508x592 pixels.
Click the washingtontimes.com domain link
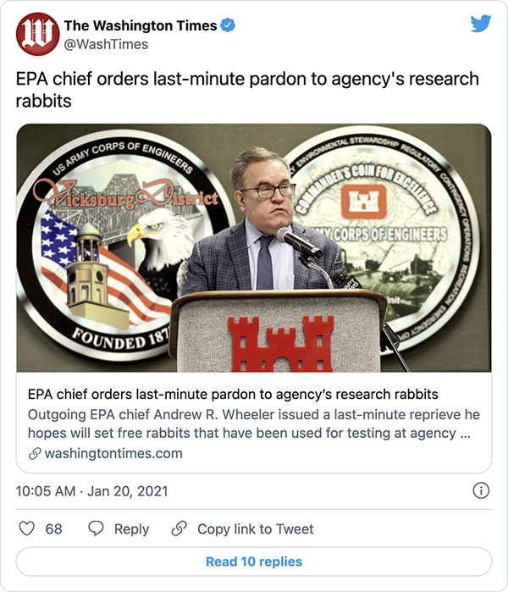111,453
